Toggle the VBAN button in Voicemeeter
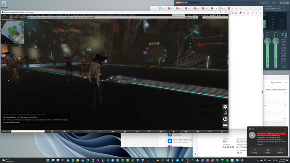This screenshot has height=163, width=290. coord(264,3)
